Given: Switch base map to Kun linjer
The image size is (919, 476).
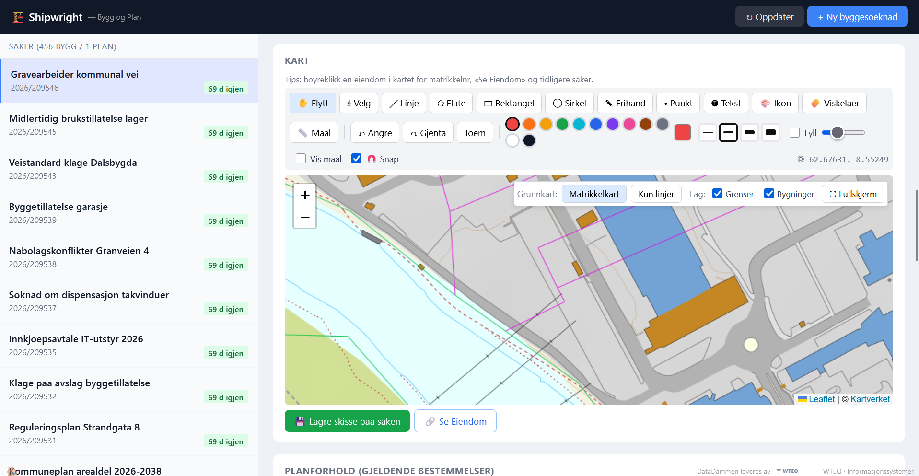Looking at the screenshot, I should pos(656,194).
